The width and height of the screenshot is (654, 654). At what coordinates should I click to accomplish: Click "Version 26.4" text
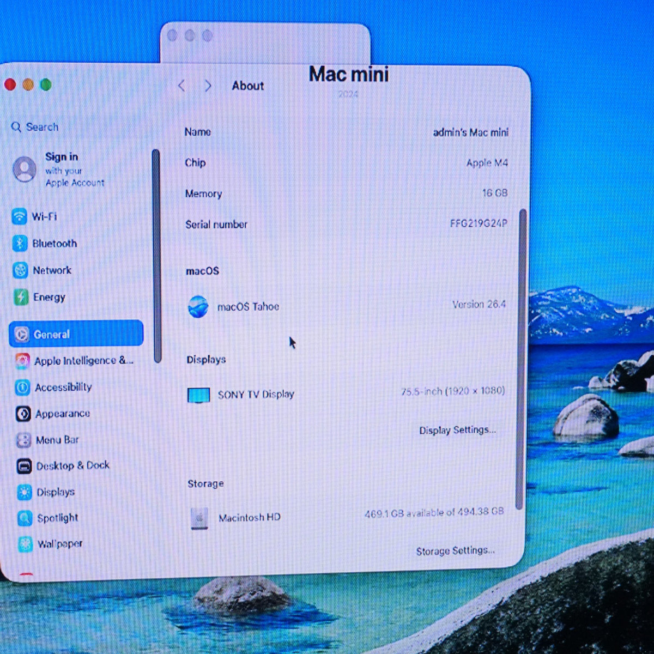[479, 305]
